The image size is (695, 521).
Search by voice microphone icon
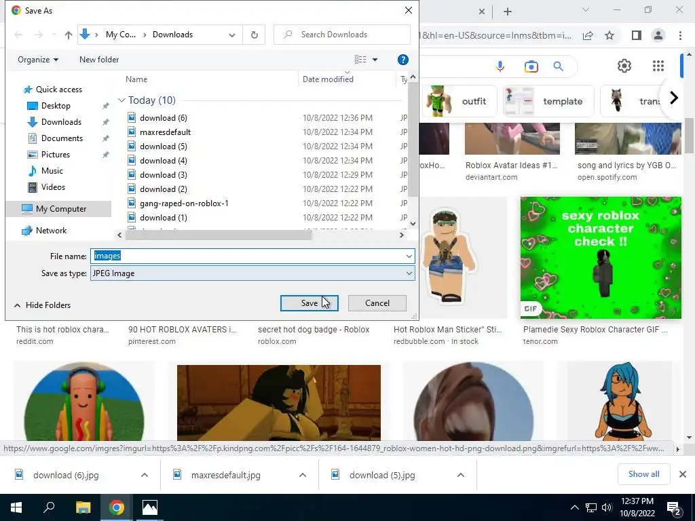[500, 66]
